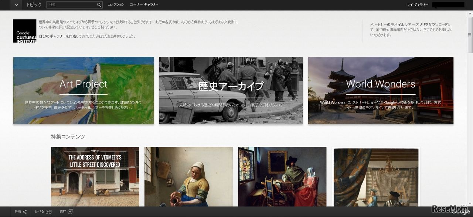Open Vermeer's Little Street Discovered feature

point(95,177)
